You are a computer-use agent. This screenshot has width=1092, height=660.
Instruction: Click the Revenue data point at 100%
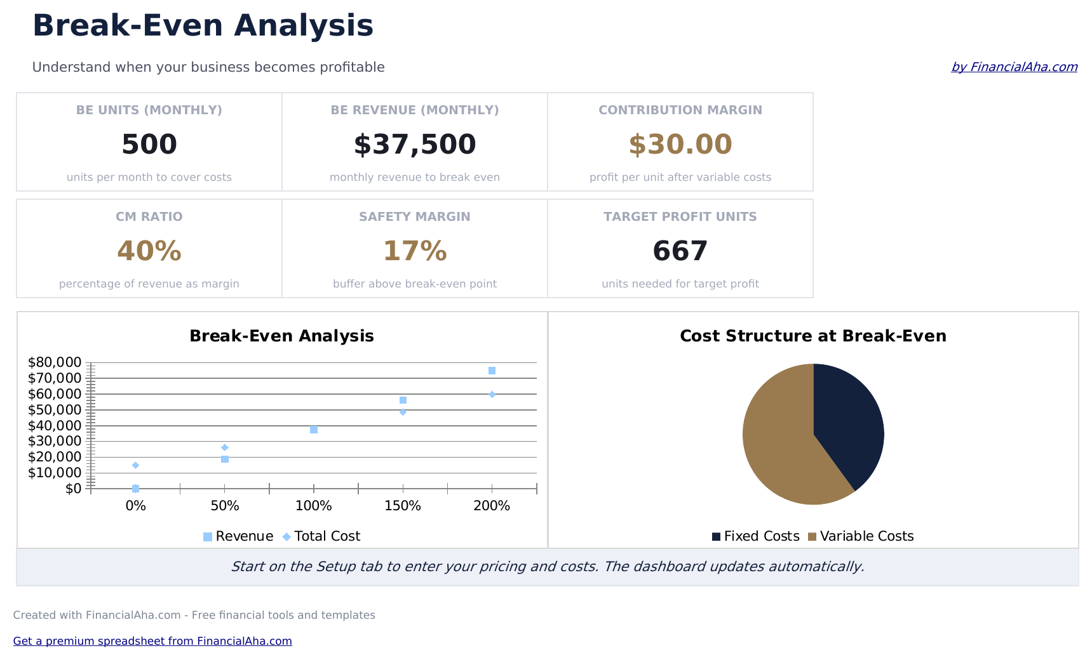(314, 430)
